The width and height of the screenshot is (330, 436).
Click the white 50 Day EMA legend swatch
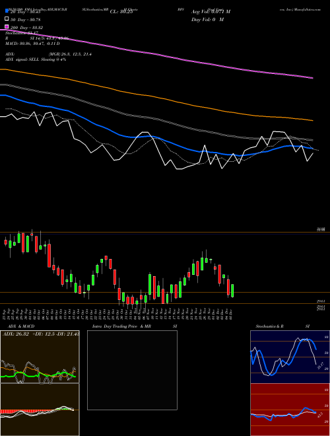coord(7,18)
